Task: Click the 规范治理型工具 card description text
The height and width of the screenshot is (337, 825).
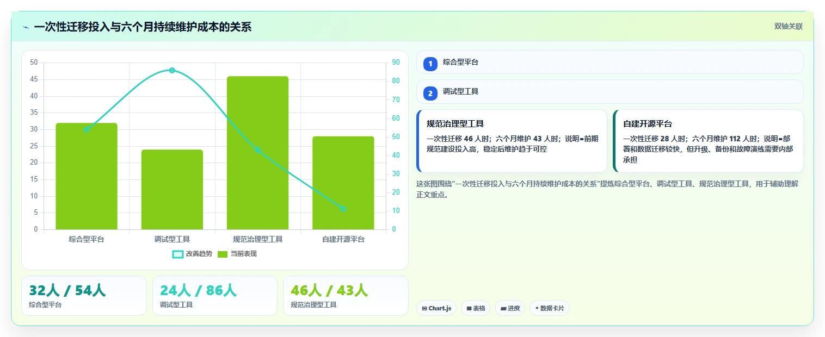Action: pyautogui.click(x=512, y=143)
